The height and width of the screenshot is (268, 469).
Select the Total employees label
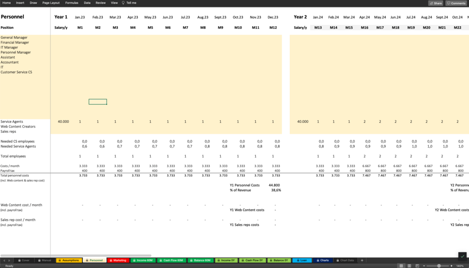coord(13,156)
